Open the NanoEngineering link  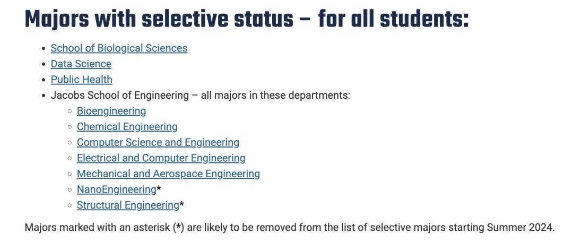[116, 189]
